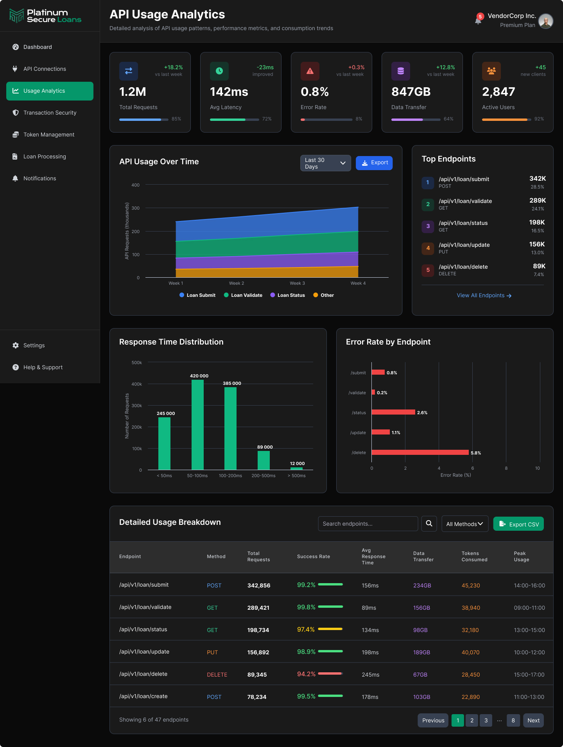This screenshot has width=563, height=747.
Task: Click the Search endpoints input field
Action: (368, 524)
